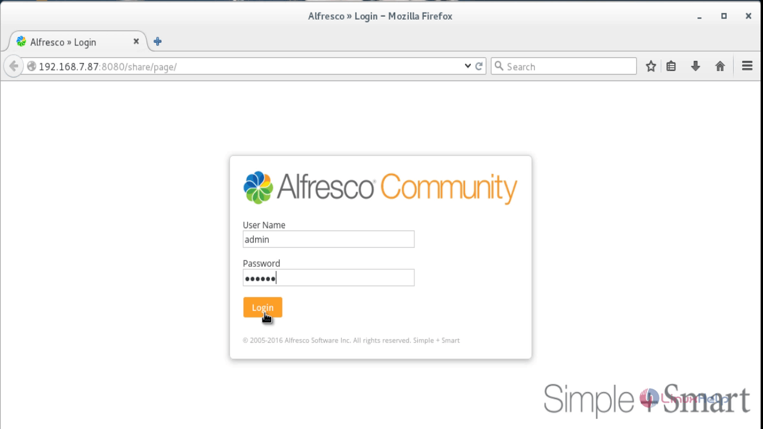
Task: Open the Firefox hamburger menu
Action: tap(747, 66)
